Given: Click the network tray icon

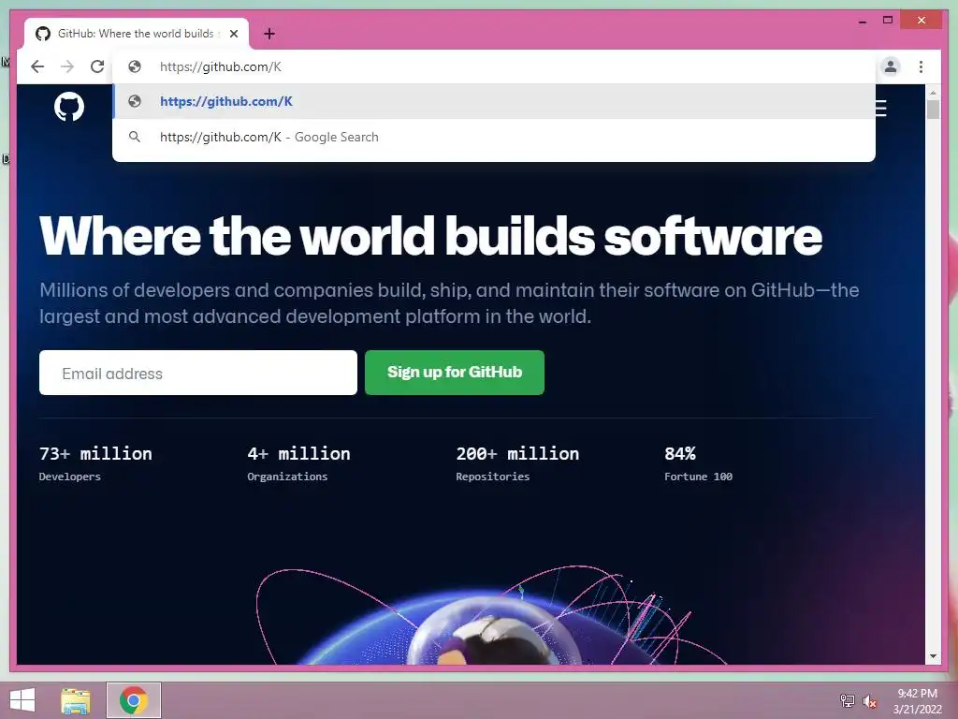Looking at the screenshot, I should (847, 700).
